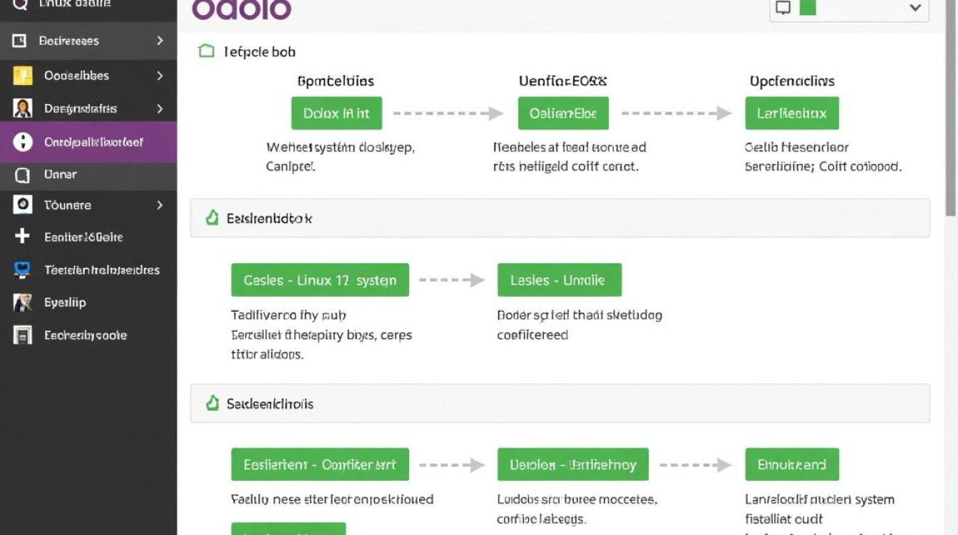The width and height of the screenshot is (958, 535).
Task: Click the green house icon beside Tefpcle bob
Action: click(x=206, y=51)
